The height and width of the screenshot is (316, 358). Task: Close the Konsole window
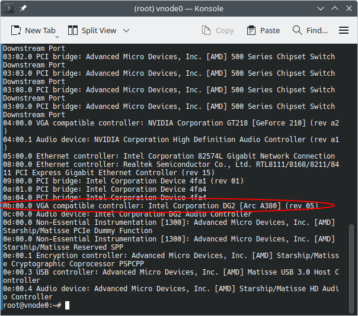click(x=349, y=8)
